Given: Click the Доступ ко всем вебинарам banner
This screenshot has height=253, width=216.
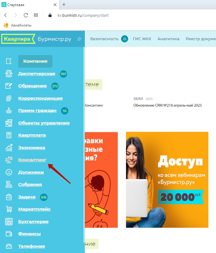Looking at the screenshot, I should [167, 180].
